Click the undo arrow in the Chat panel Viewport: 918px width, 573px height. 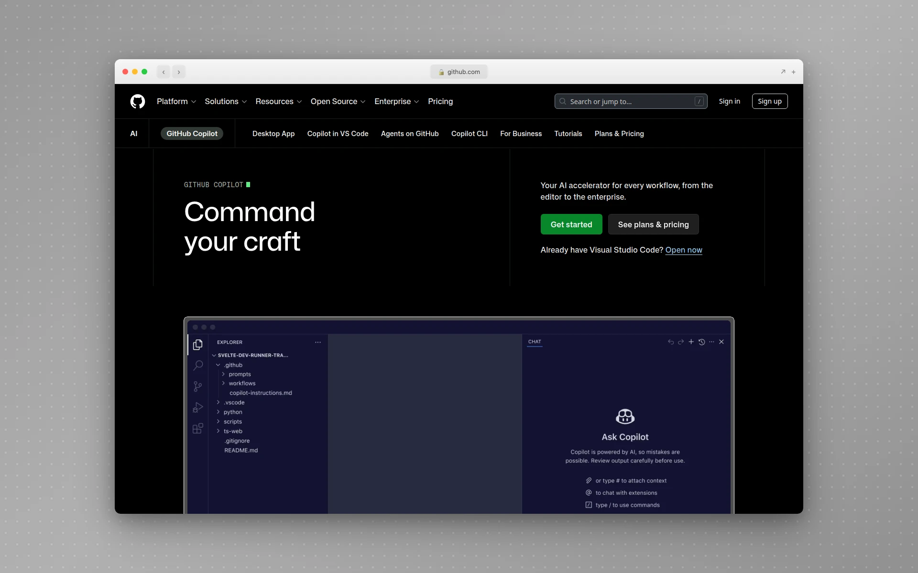[x=671, y=342]
